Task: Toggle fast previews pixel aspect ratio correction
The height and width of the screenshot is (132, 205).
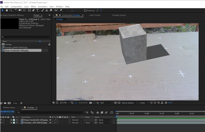Action: (151, 103)
